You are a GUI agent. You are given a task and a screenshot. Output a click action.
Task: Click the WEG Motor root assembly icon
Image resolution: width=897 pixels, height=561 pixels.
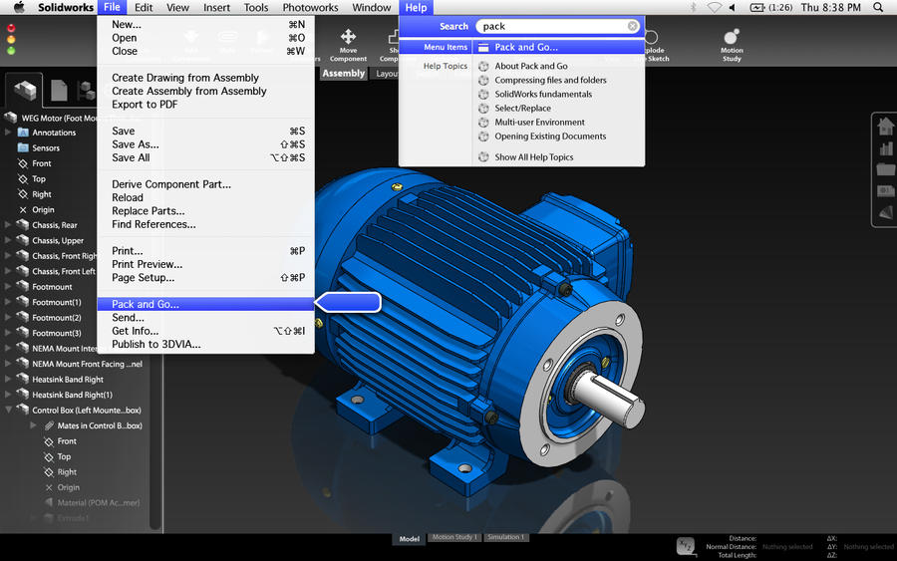click(x=10, y=118)
